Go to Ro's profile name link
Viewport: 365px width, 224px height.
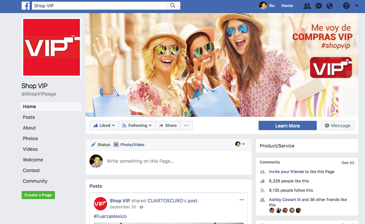272,6
